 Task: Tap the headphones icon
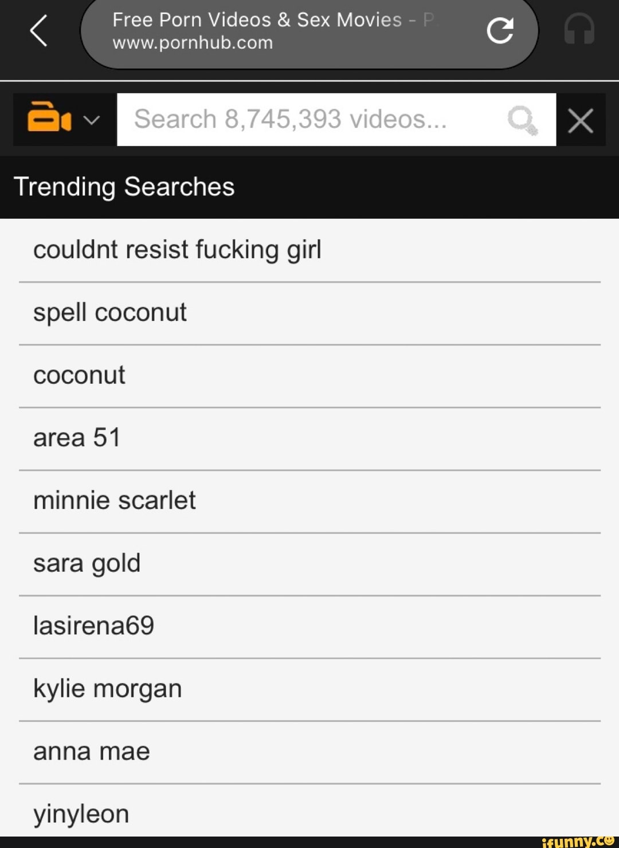579,30
